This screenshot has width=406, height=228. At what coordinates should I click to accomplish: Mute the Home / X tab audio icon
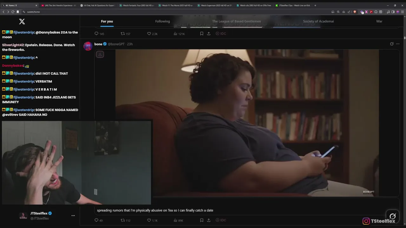click(x=7, y=5)
